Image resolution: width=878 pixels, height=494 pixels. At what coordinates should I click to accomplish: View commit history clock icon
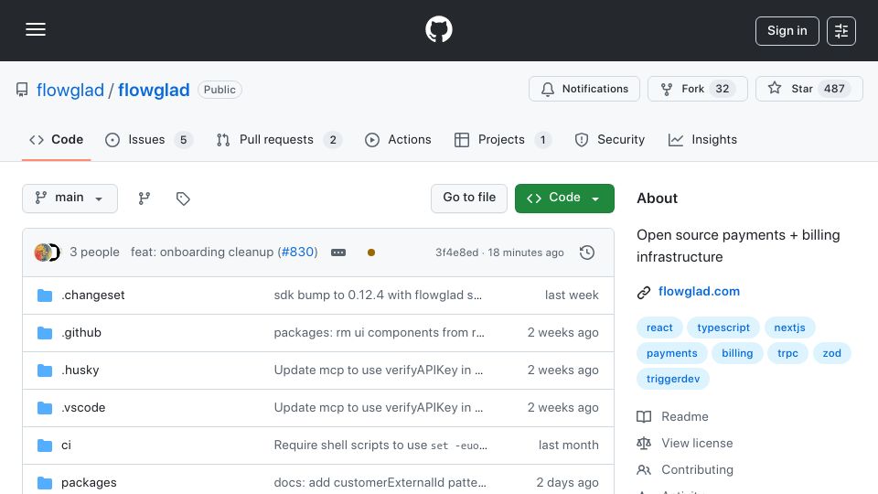587,252
